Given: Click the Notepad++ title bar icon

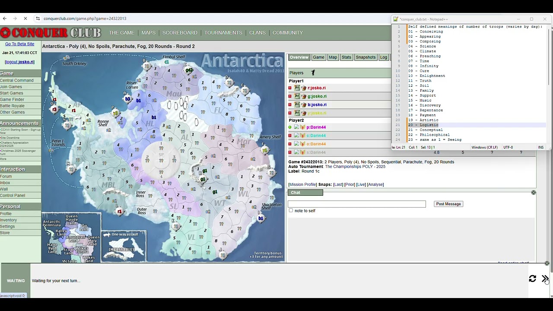Looking at the screenshot, I should click(395, 19).
